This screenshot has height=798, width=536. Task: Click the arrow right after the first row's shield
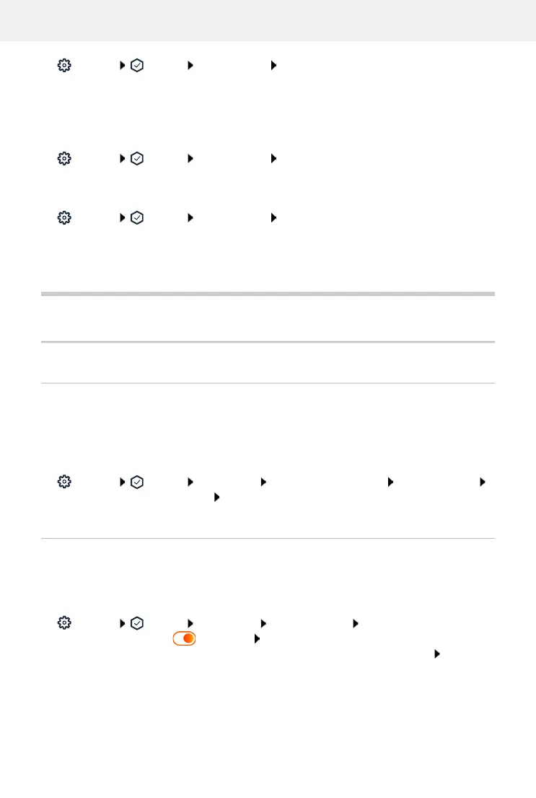[x=190, y=65]
